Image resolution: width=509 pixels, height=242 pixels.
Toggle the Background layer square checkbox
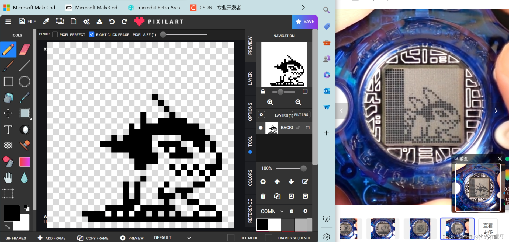(307, 128)
